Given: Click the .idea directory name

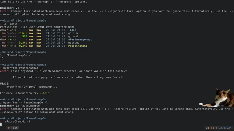Looking at the screenshot, I should tap(72, 30).
